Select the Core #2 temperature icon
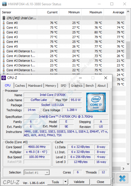 click(4, 32)
